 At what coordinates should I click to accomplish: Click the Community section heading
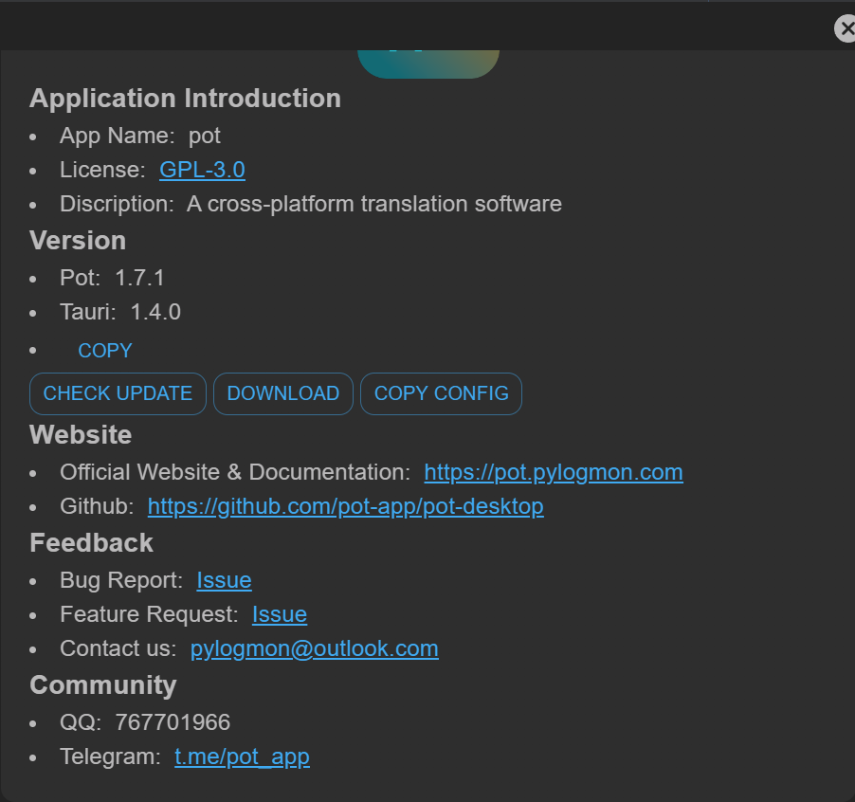click(x=102, y=684)
